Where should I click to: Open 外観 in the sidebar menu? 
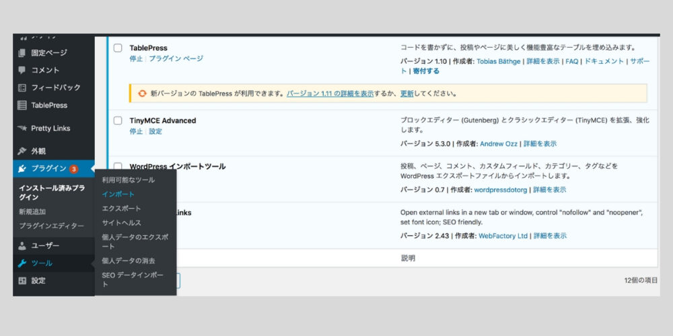[x=38, y=151]
